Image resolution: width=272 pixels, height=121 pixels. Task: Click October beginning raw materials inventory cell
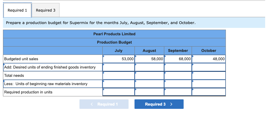(x=209, y=84)
